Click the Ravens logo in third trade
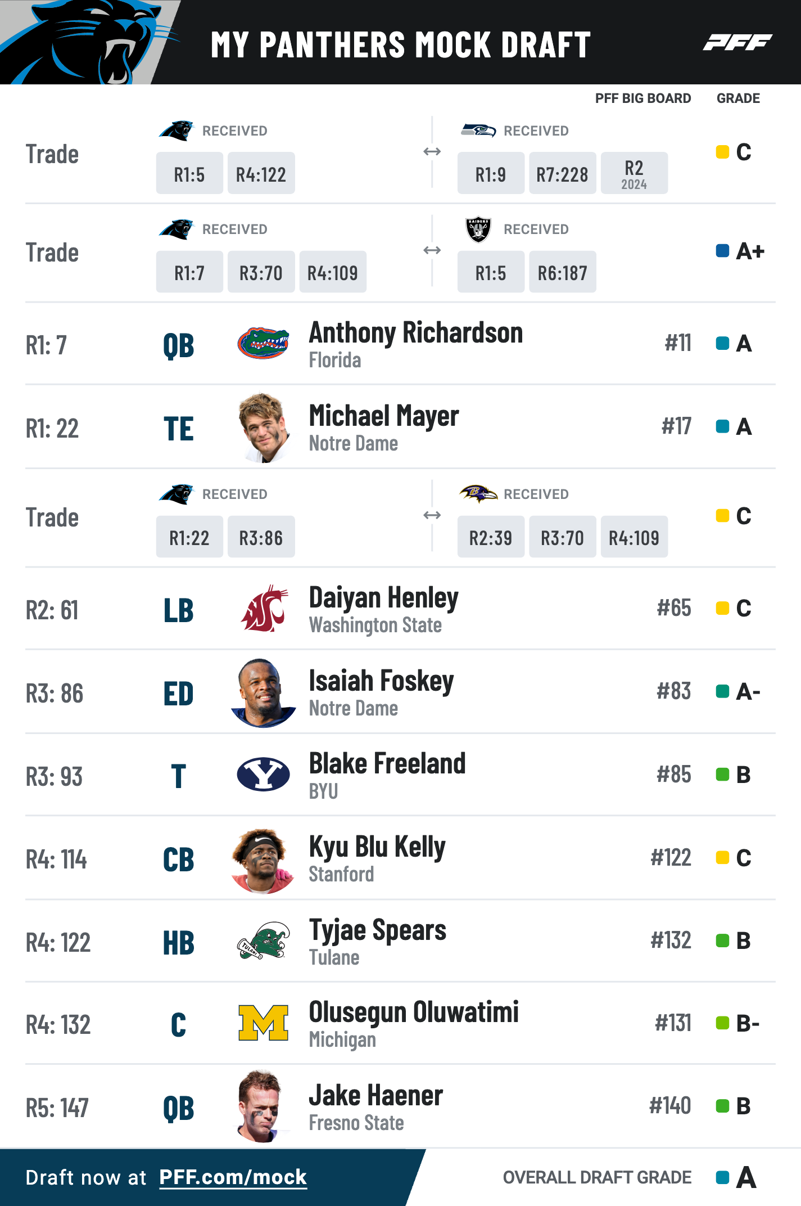The height and width of the screenshot is (1206, 801). (478, 494)
